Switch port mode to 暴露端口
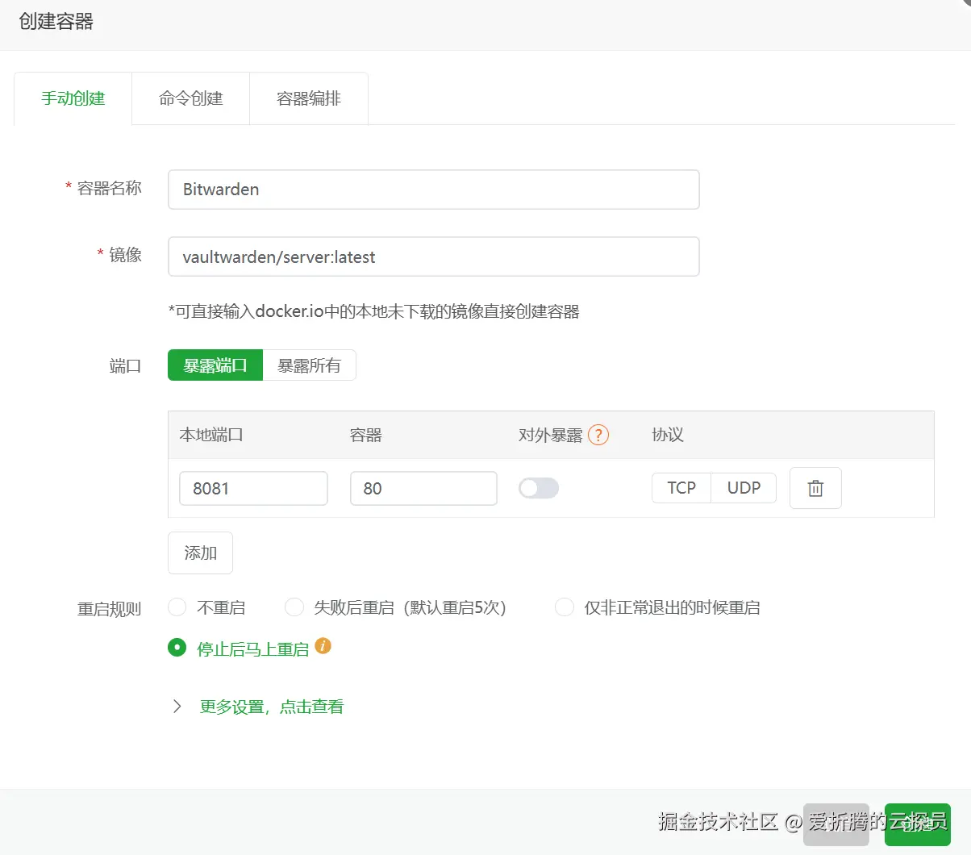 tap(215, 365)
